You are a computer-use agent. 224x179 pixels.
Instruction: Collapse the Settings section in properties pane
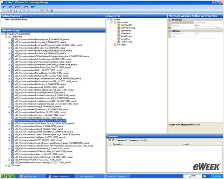(x=169, y=31)
